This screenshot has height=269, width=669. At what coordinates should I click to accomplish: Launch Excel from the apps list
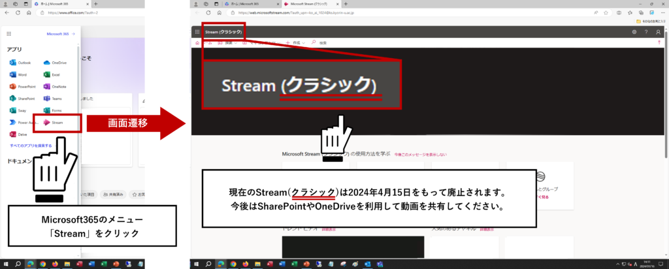(52, 74)
